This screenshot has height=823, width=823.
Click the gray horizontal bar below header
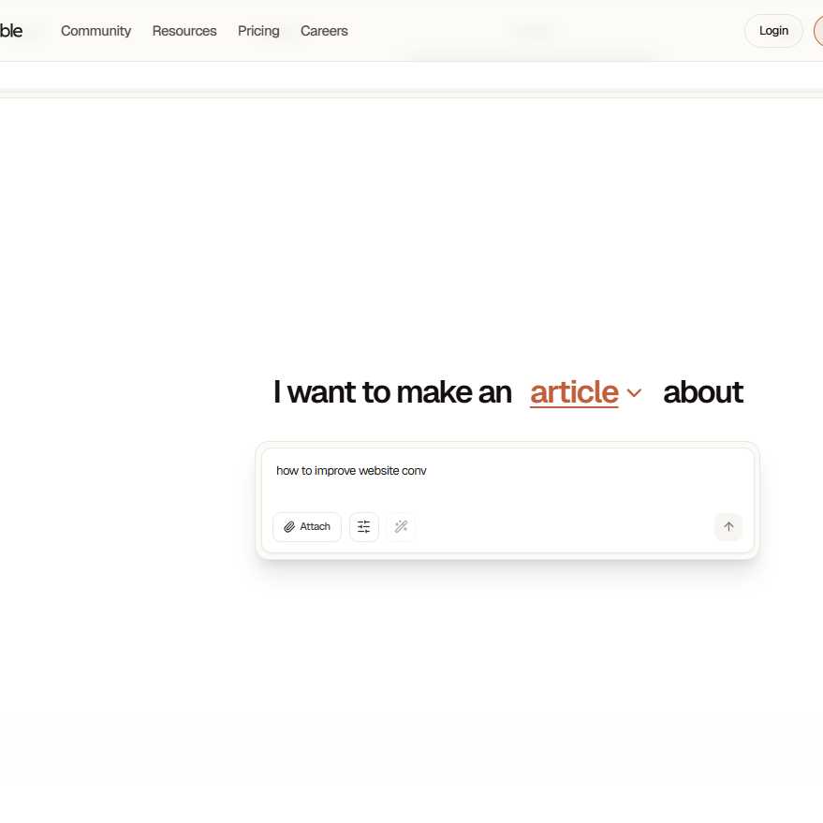[x=412, y=92]
